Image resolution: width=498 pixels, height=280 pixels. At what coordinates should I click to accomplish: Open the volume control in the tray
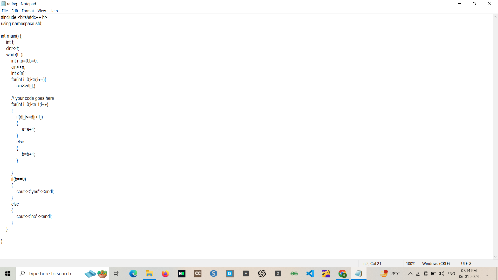(441, 274)
